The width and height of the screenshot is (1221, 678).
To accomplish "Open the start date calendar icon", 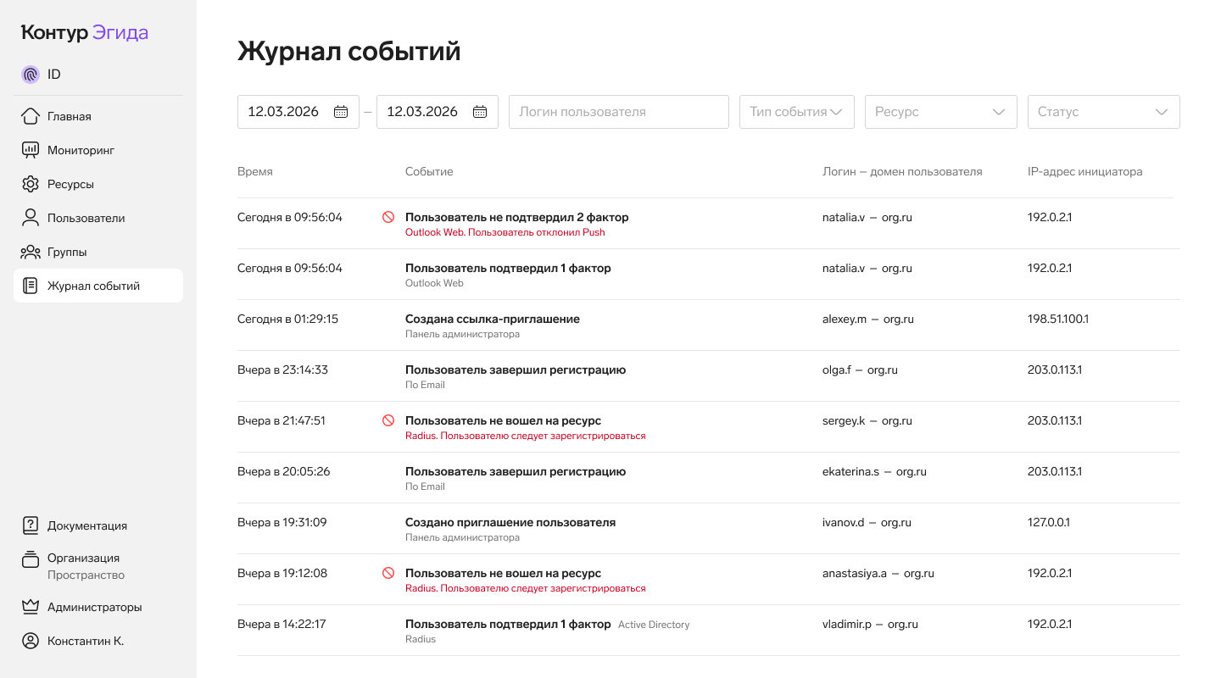I will [341, 112].
